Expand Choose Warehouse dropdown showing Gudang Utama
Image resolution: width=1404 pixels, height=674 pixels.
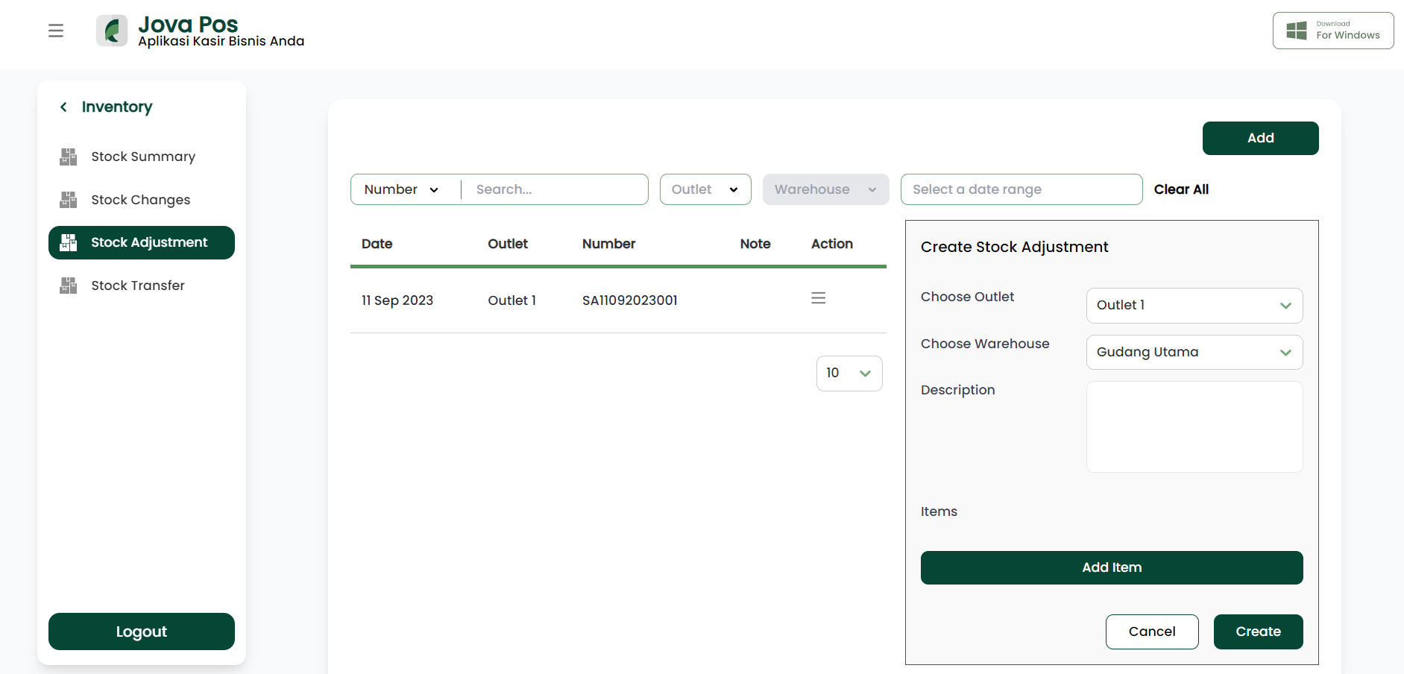pos(1194,353)
